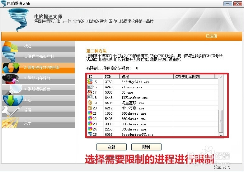Select the SpeedupYourPC.exe process name

pos(137,135)
